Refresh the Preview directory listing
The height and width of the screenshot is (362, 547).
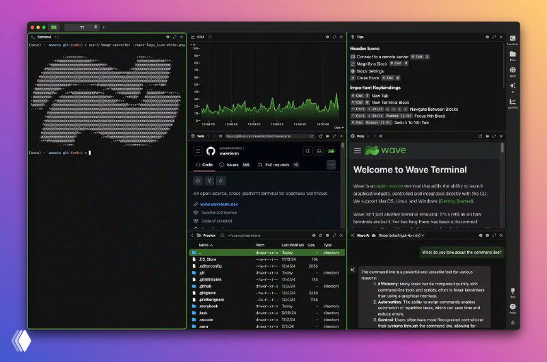[x=320, y=235]
